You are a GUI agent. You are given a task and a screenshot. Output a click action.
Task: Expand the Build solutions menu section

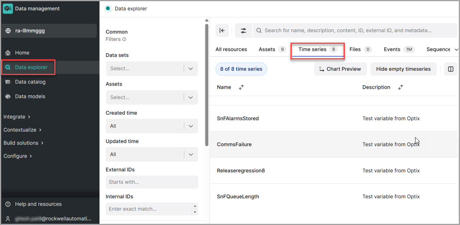tap(24, 143)
